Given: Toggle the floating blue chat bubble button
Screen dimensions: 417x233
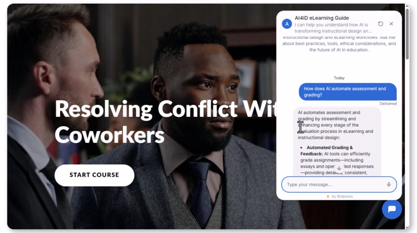Looking at the screenshot, I should pos(392,209).
